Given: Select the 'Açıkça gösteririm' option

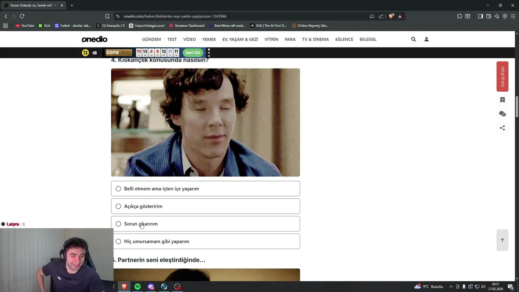Looking at the screenshot, I should [x=206, y=206].
